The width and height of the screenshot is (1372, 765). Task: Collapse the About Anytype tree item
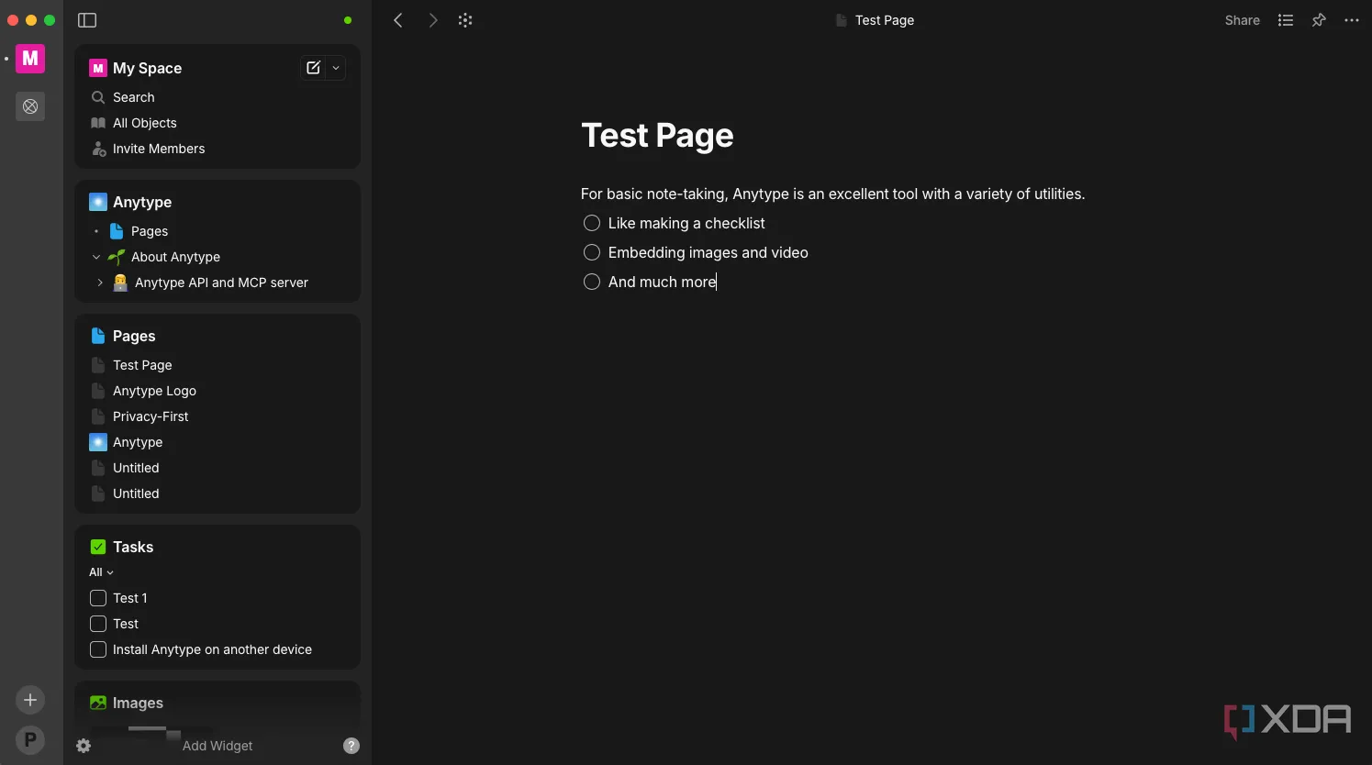[x=96, y=257]
